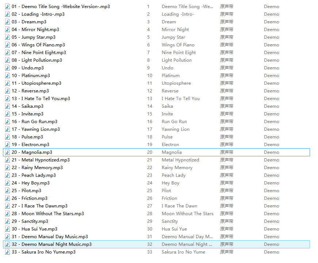This screenshot has height=263, width=318.
Task: Select the 原声带 genre cell in the Saika row
Action: (x=227, y=106)
